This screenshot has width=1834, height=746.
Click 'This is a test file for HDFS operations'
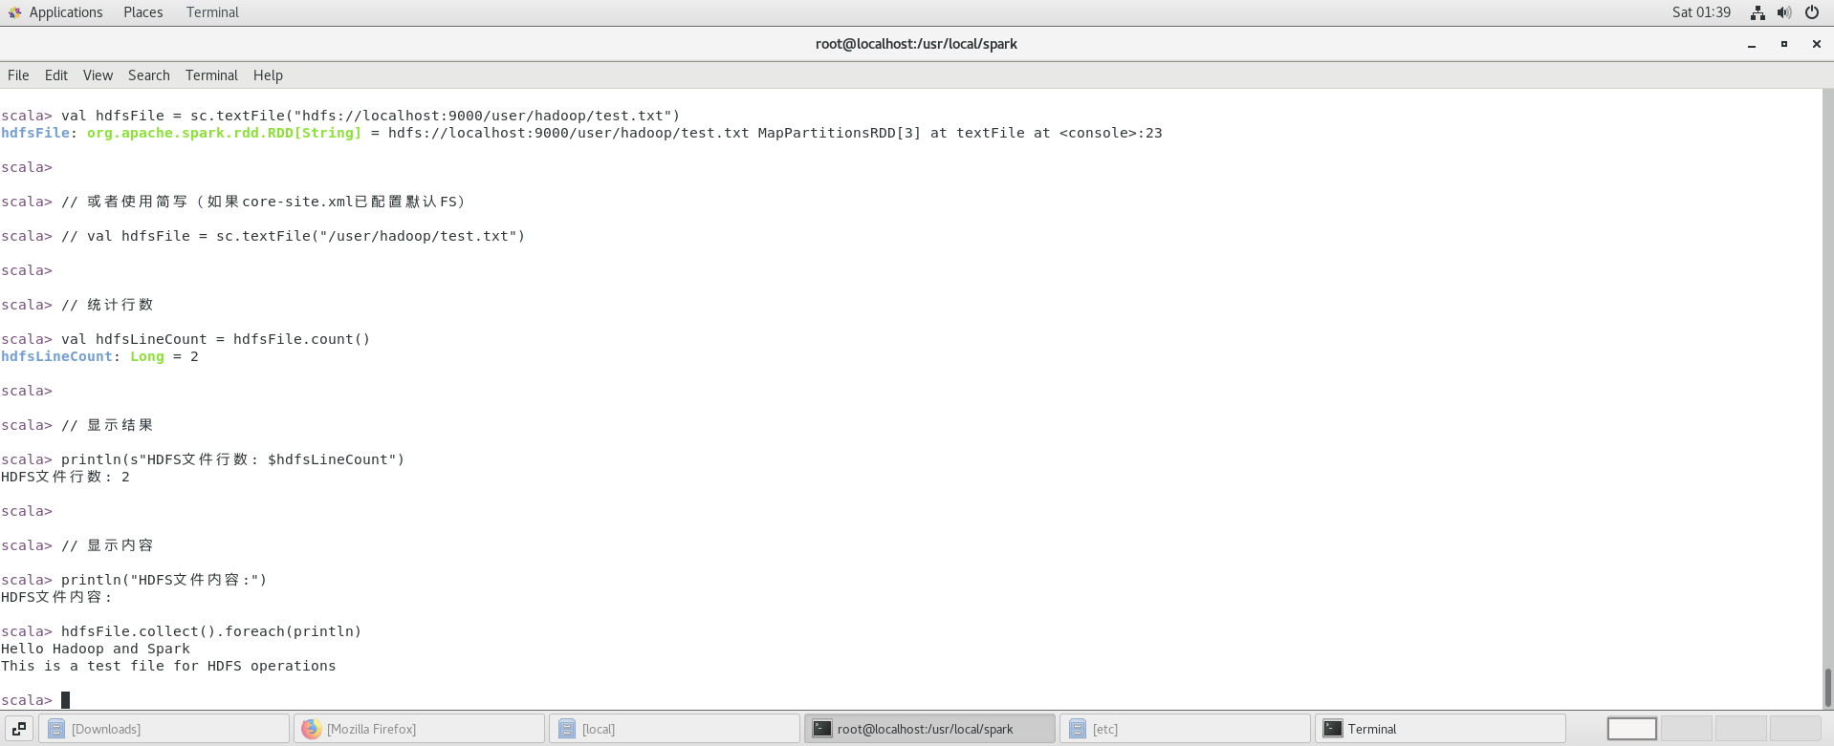168,666
